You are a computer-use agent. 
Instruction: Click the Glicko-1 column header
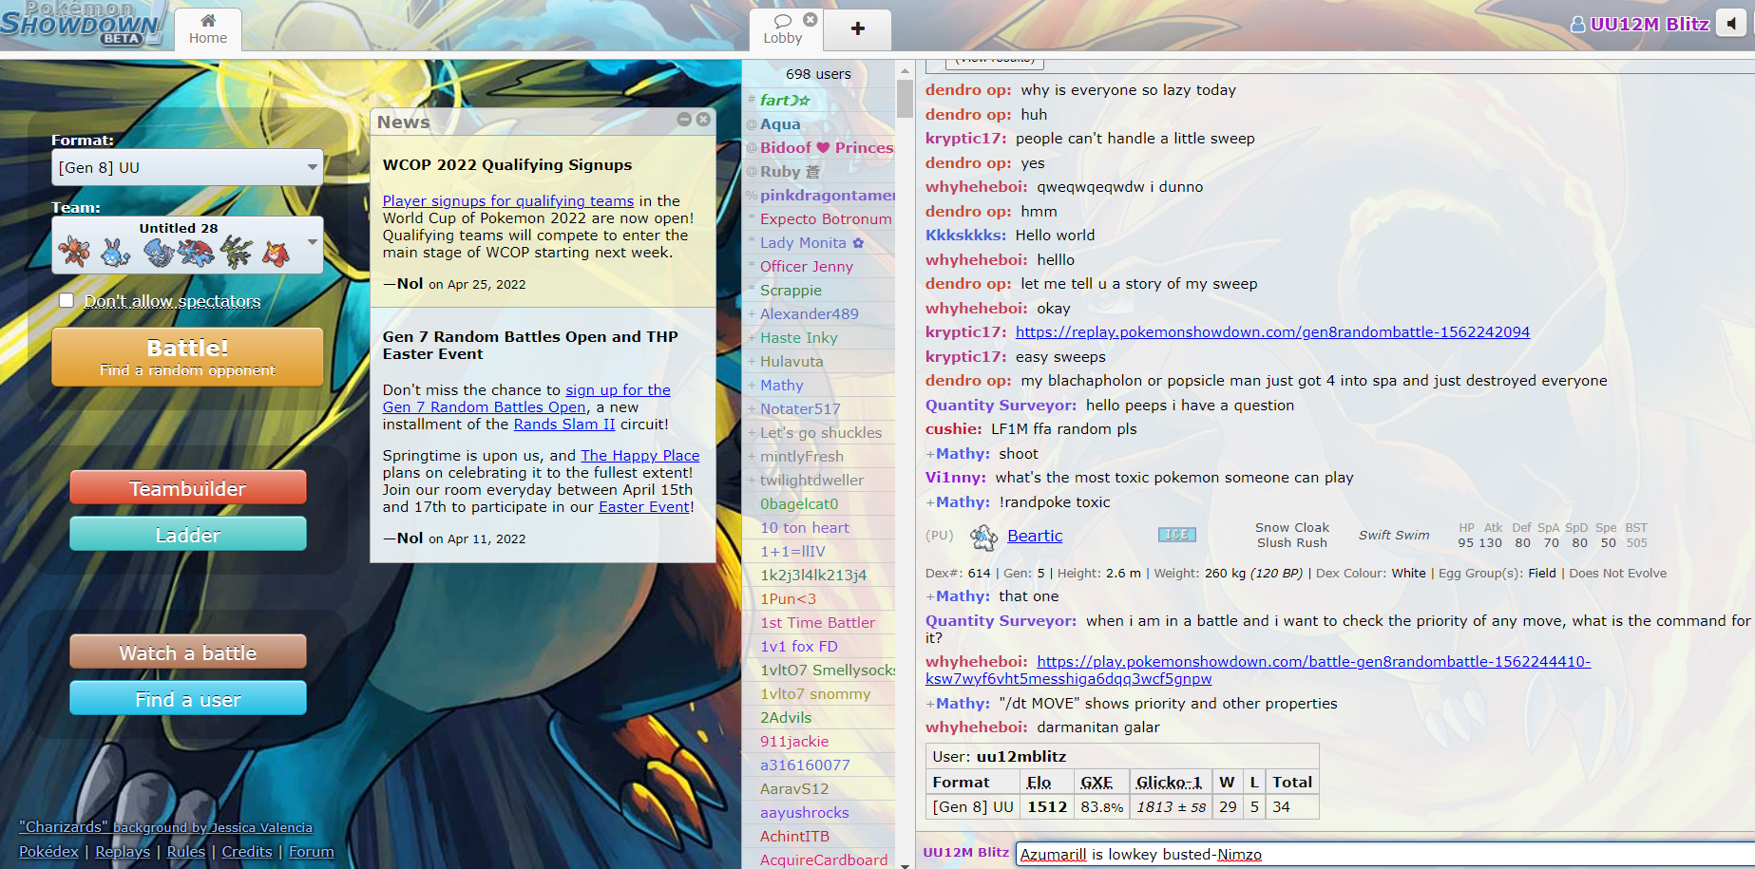point(1169,782)
